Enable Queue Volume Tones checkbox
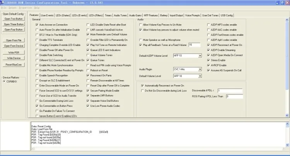Viewport: 290px width, 156px height. [x=88, y=55]
